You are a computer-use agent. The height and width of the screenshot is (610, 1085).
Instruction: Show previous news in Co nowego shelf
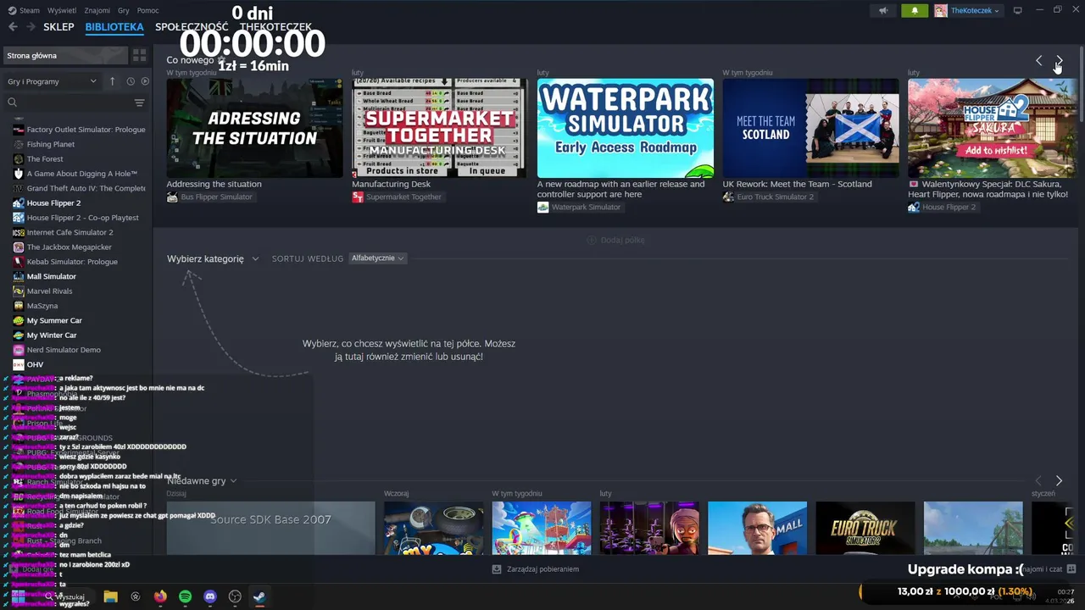(1039, 60)
